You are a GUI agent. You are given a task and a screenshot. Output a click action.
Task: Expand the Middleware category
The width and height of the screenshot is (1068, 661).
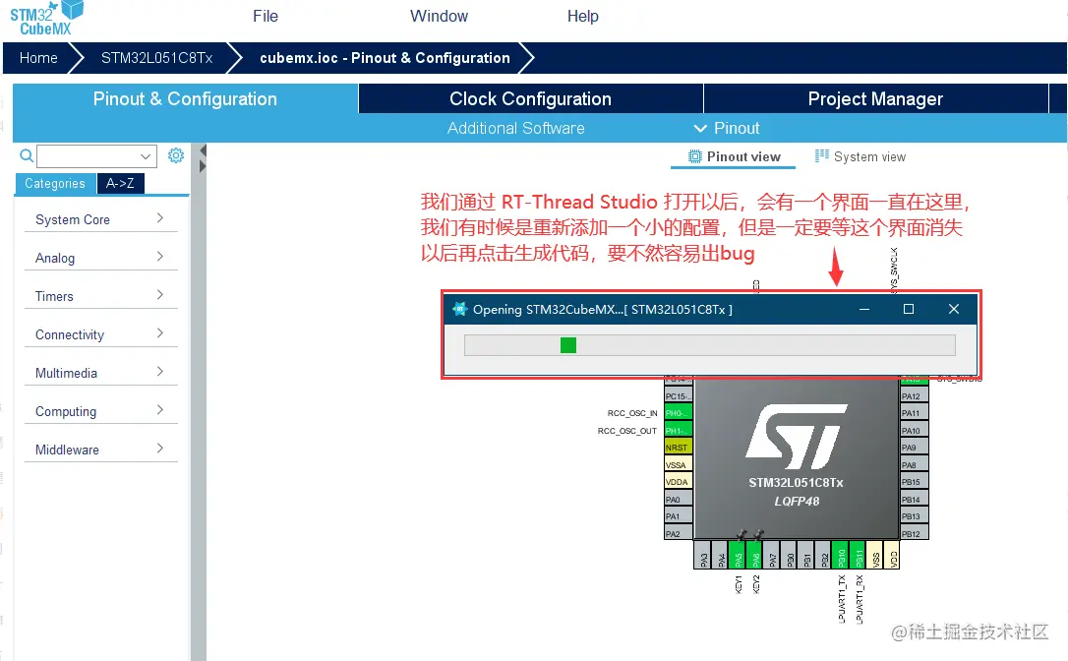[x=101, y=450]
